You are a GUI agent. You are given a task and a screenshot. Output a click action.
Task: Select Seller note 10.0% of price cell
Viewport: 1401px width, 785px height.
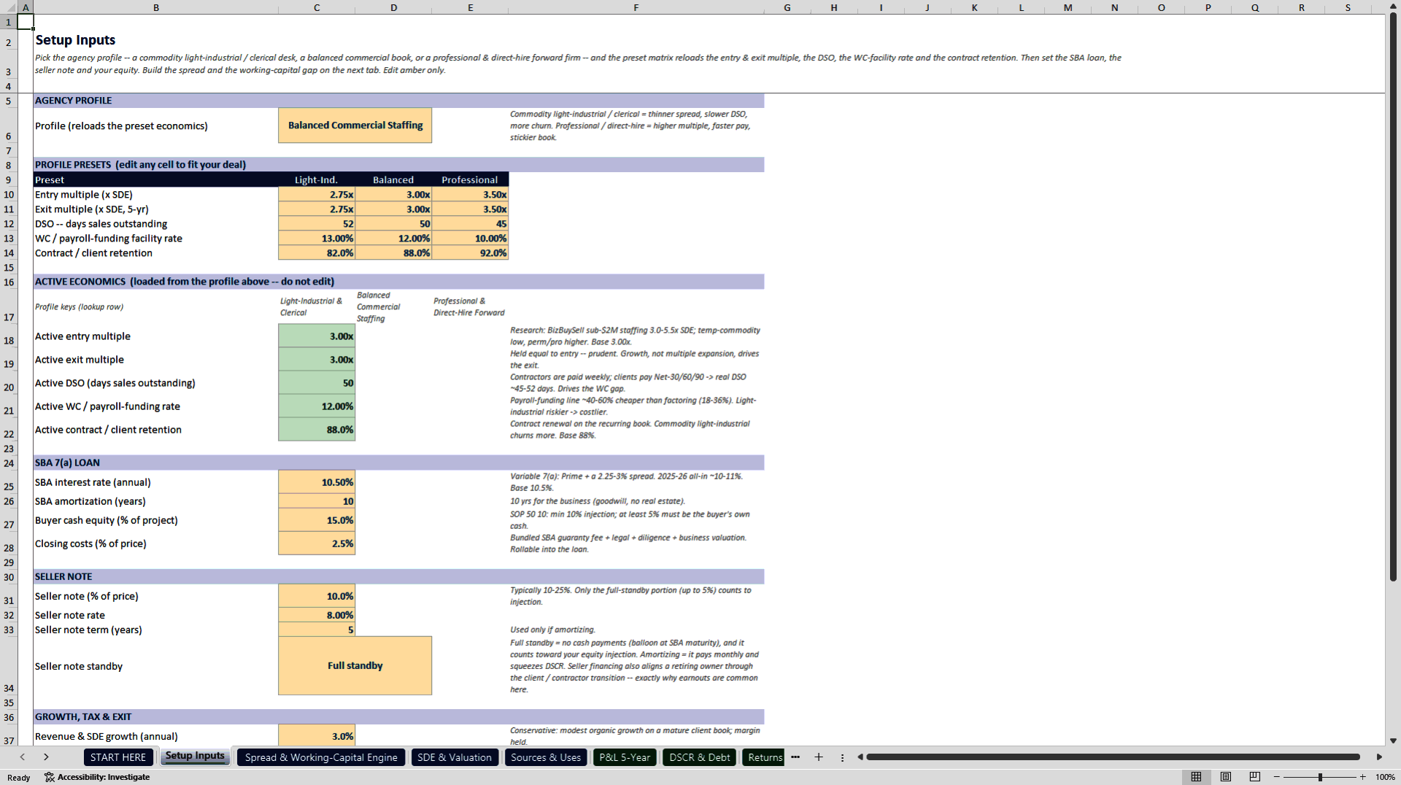(x=317, y=596)
